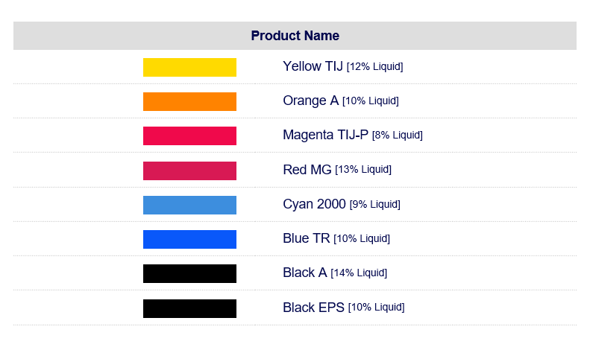Click the Black A color swatch
The image size is (590, 350).
189,273
